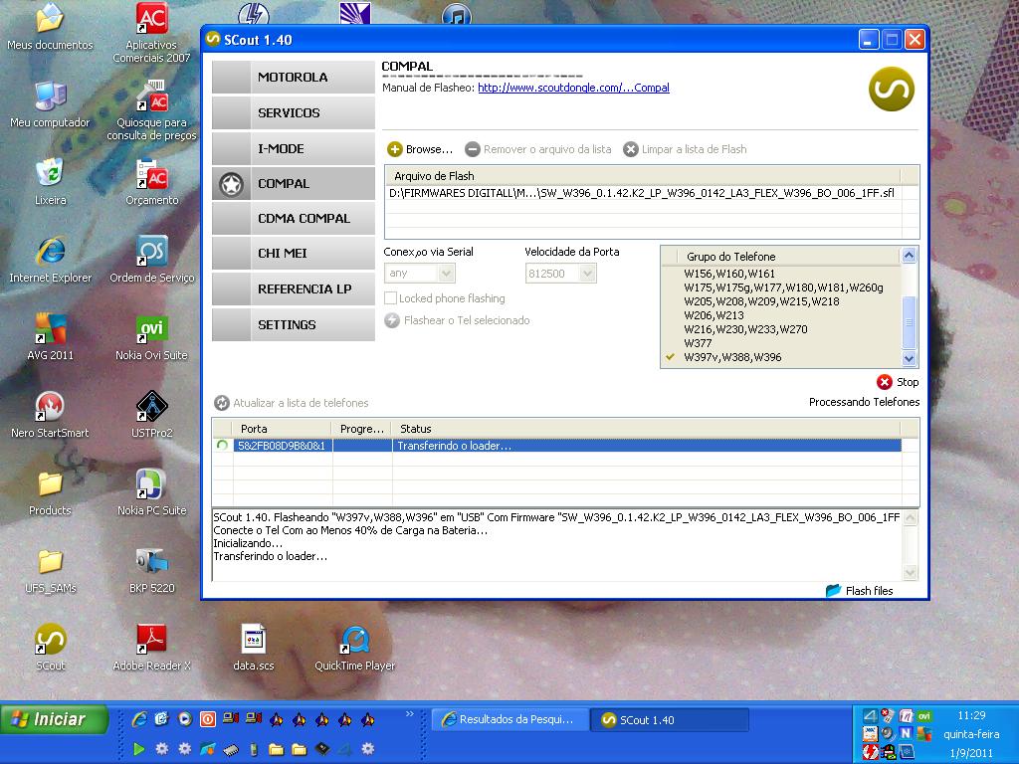Select the COMPAL section
The height and width of the screenshot is (764, 1019).
[x=294, y=184]
